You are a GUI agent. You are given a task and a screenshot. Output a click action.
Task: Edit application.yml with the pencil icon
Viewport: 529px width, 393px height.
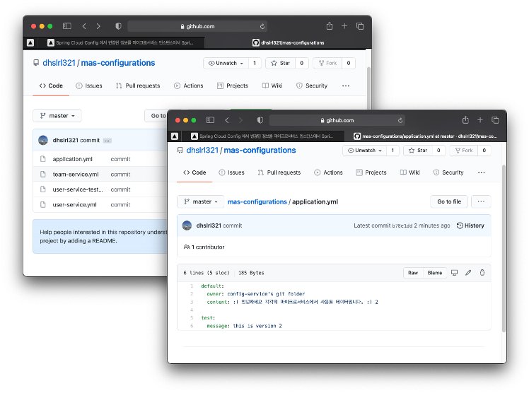468,273
